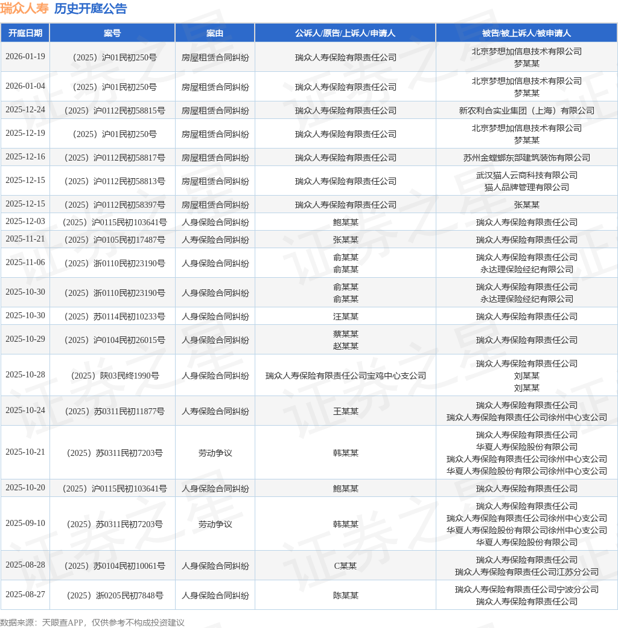Click defendant 瑞众人寿保险有限责任公司宁波分公司
618x628 pixels.
526,590
